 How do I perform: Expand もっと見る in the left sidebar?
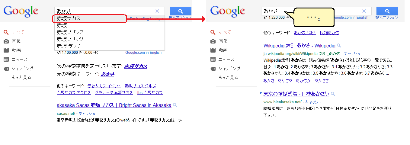click(21, 77)
